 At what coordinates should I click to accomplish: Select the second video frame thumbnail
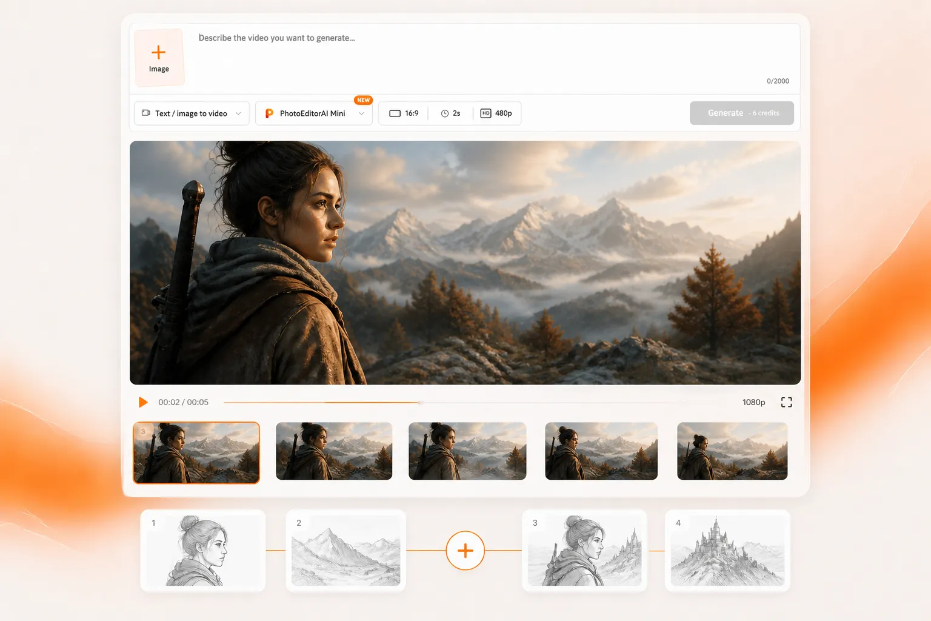pos(334,451)
